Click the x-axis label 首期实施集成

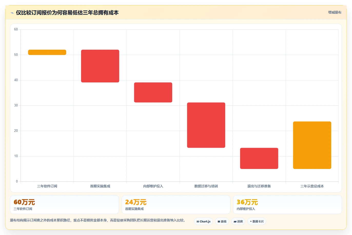click(x=100, y=186)
